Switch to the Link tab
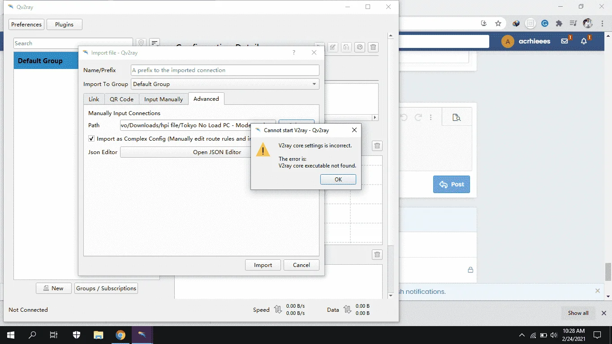This screenshot has width=612, height=344. 94,99
